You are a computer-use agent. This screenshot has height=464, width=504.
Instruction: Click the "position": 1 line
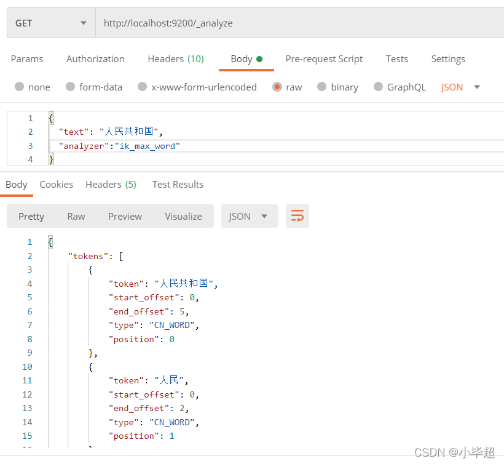click(141, 436)
